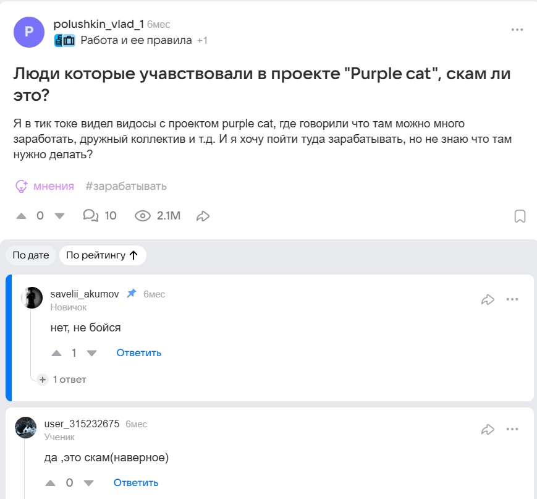Image resolution: width=537 pixels, height=499 pixels.
Task: Share savelii_akumov's answer
Action: pyautogui.click(x=488, y=300)
